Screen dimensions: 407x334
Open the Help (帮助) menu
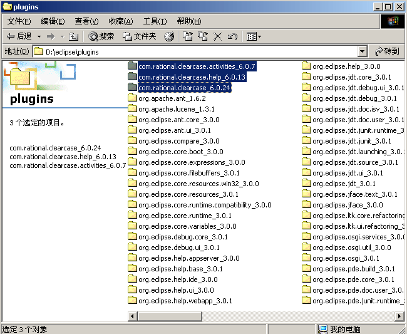[x=188, y=21]
